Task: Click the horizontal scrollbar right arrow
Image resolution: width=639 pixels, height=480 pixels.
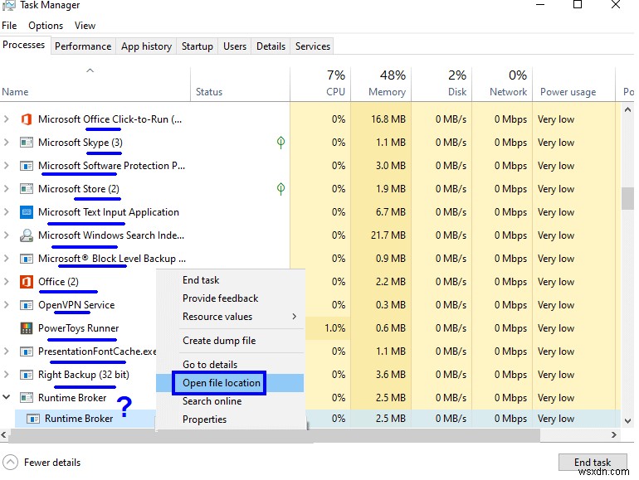Action: pos(614,435)
